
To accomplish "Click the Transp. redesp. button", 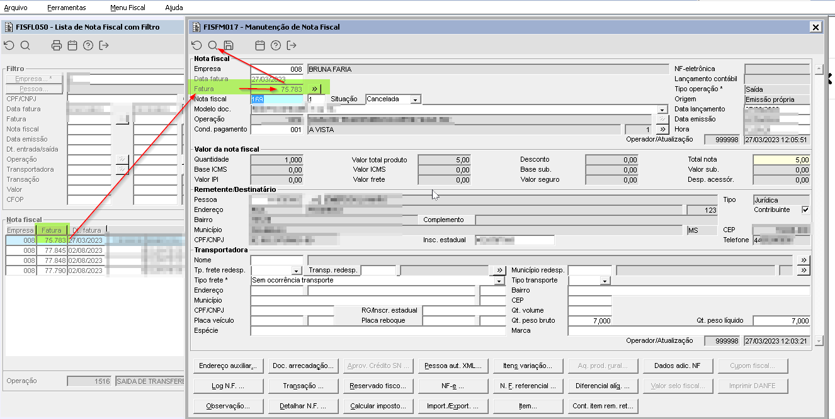I will coord(333,270).
